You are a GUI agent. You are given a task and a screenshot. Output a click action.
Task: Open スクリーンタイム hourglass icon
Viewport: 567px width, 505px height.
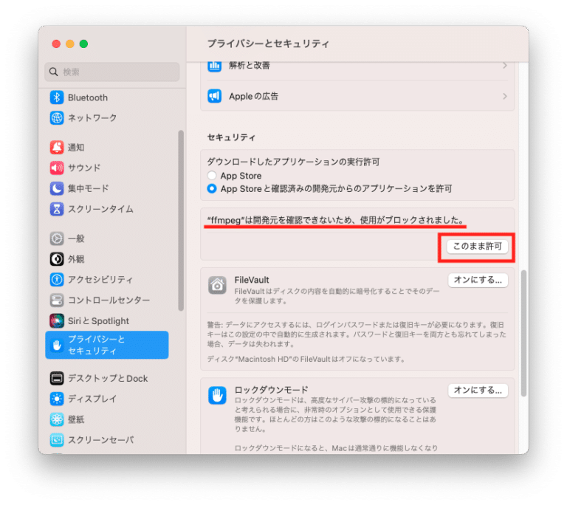57,209
